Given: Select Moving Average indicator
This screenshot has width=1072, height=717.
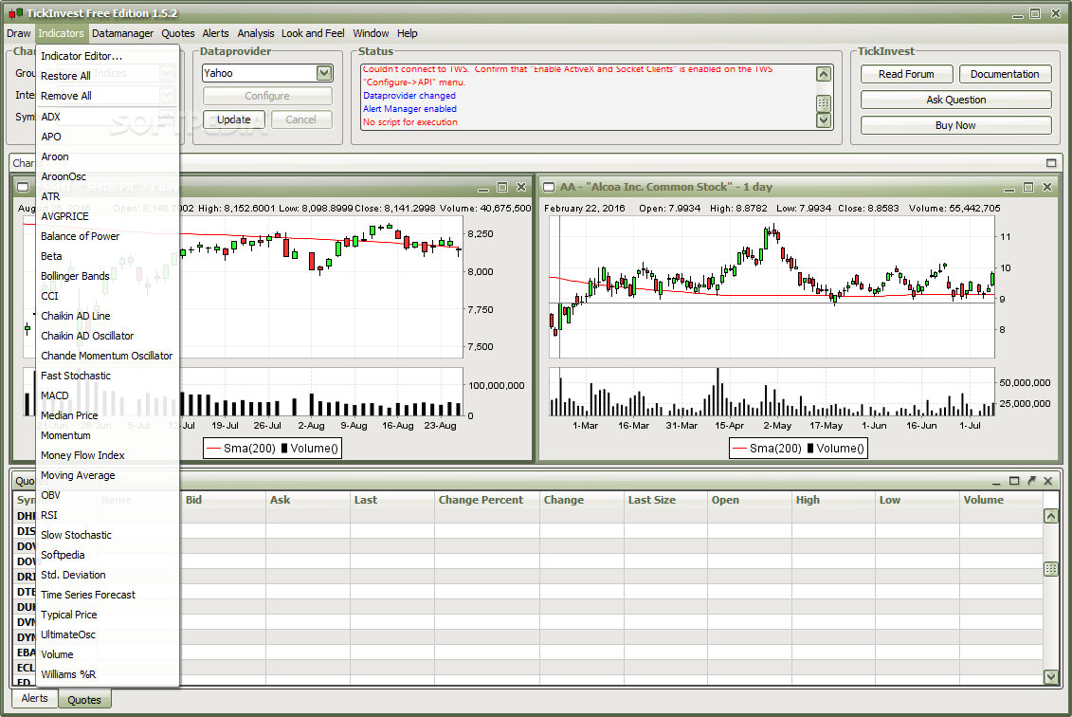Looking at the screenshot, I should 108,475.
